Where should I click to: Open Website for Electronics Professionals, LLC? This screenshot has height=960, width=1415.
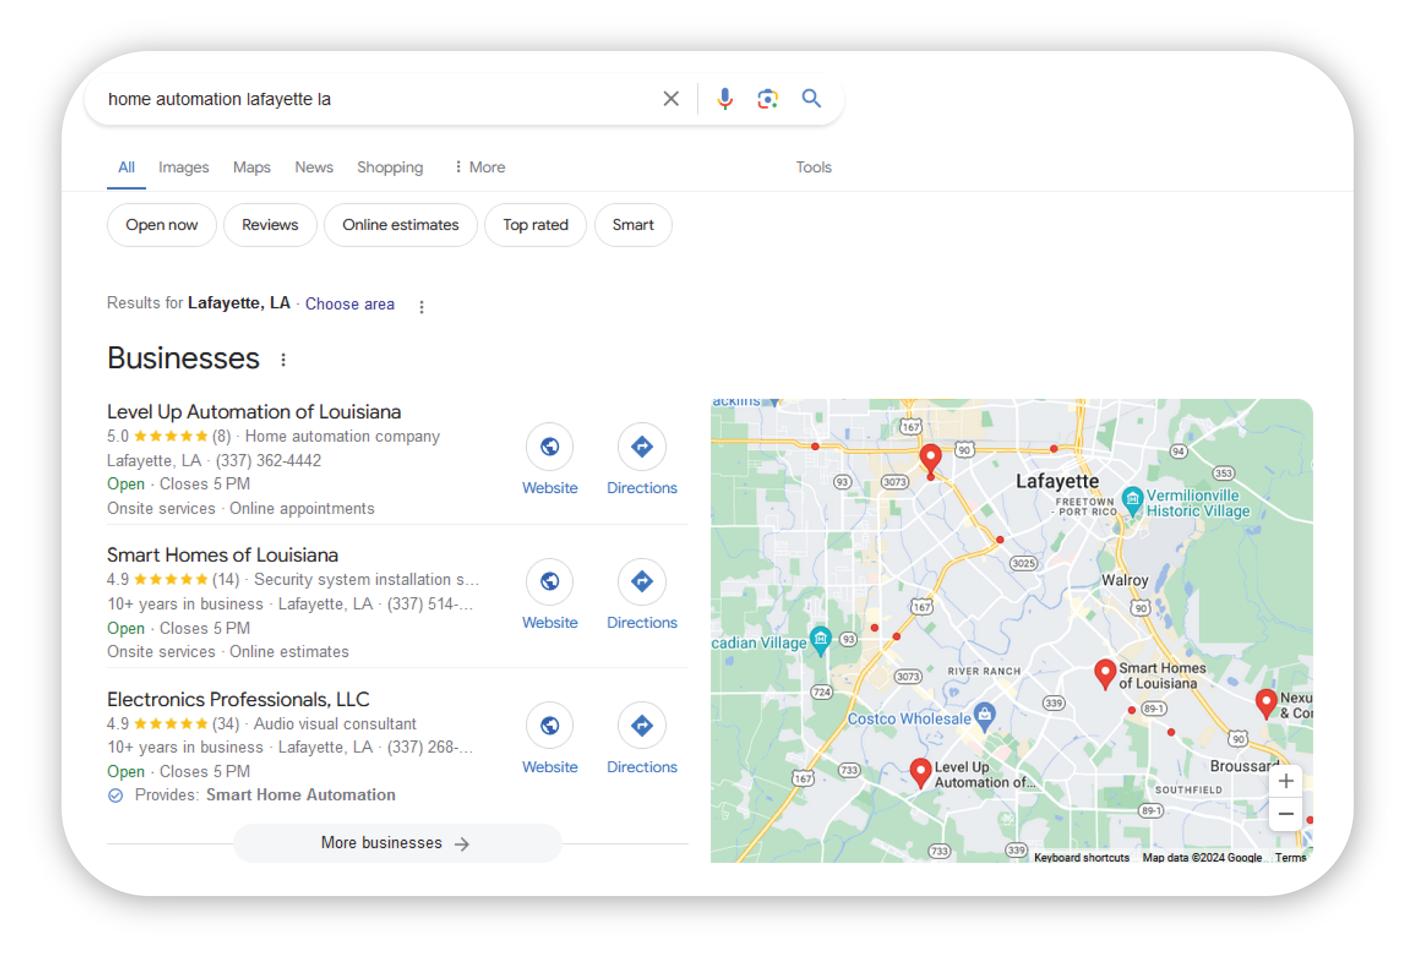pos(549,725)
